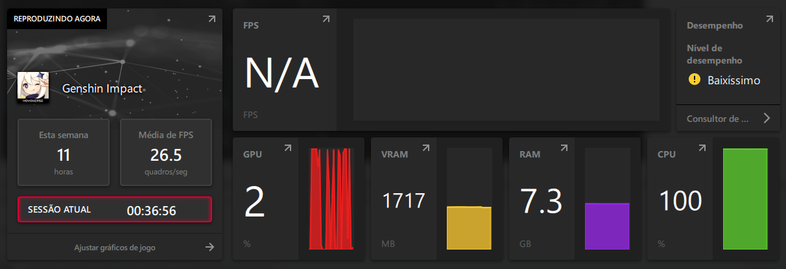Click the red GPU usage graph
Image resolution: width=786 pixels, height=269 pixels.
coord(331,199)
